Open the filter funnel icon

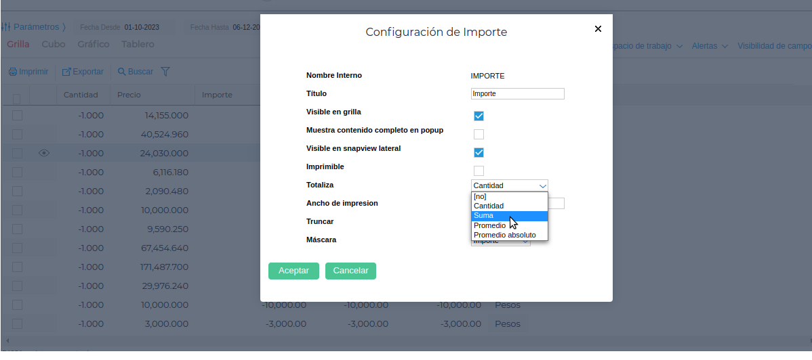click(165, 72)
